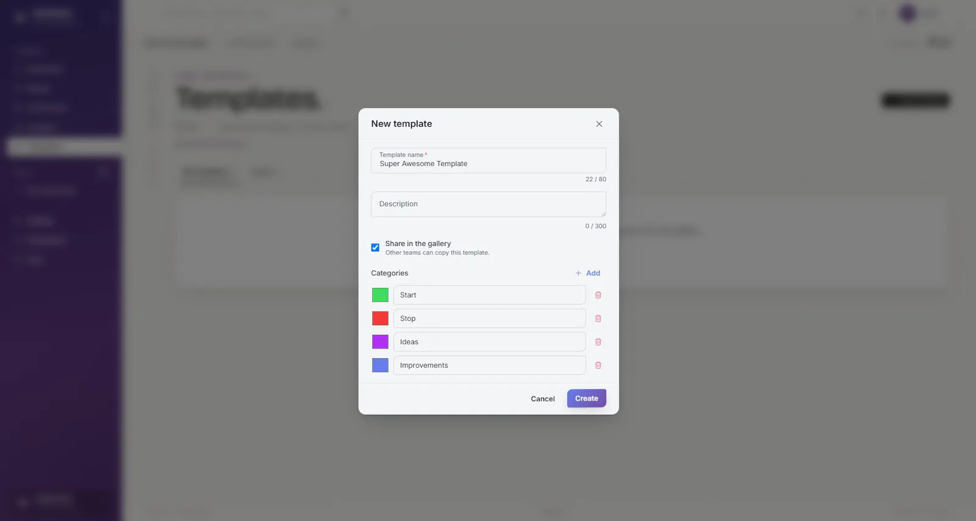Open the green Start color swatch
The height and width of the screenshot is (521, 976).
click(x=380, y=295)
